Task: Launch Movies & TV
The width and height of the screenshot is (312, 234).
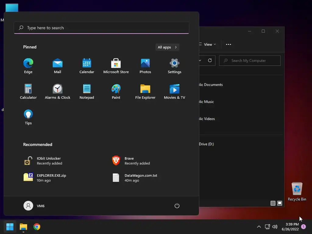Action: [x=175, y=91]
